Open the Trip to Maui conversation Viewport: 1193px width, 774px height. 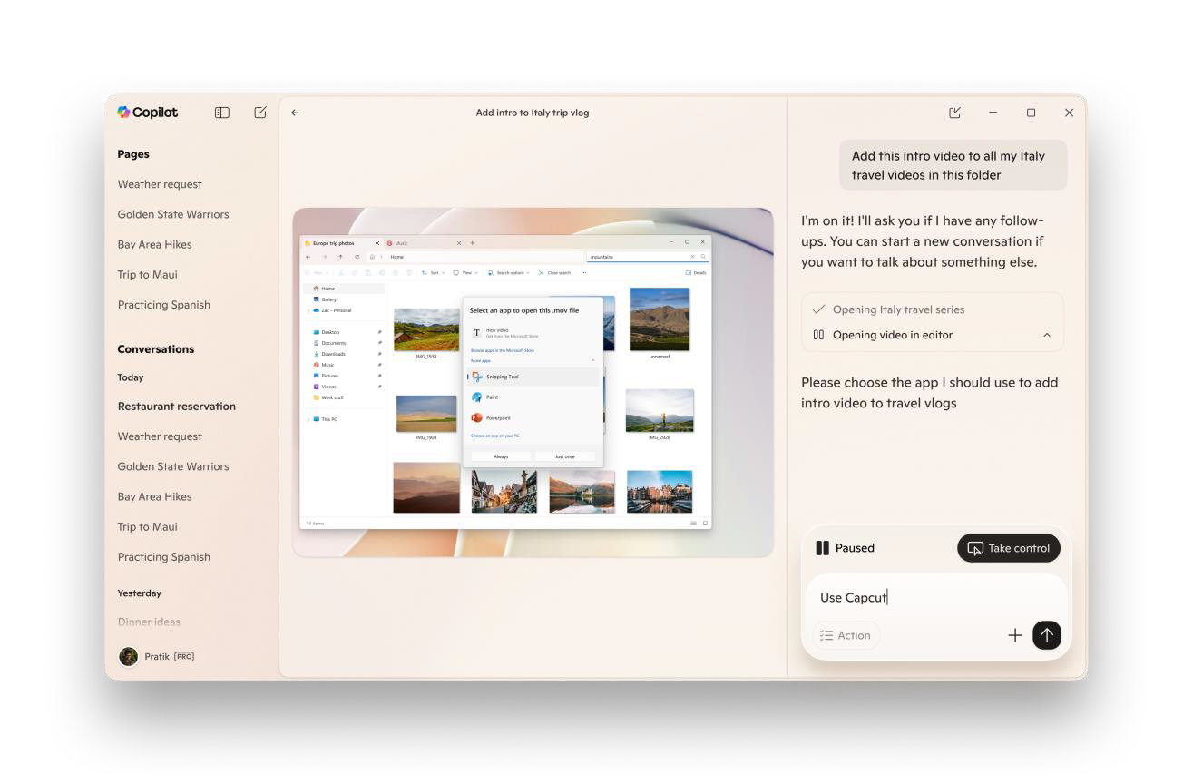click(x=147, y=527)
